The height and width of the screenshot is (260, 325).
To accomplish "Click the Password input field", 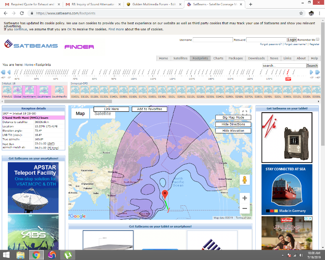I will 266,40.
